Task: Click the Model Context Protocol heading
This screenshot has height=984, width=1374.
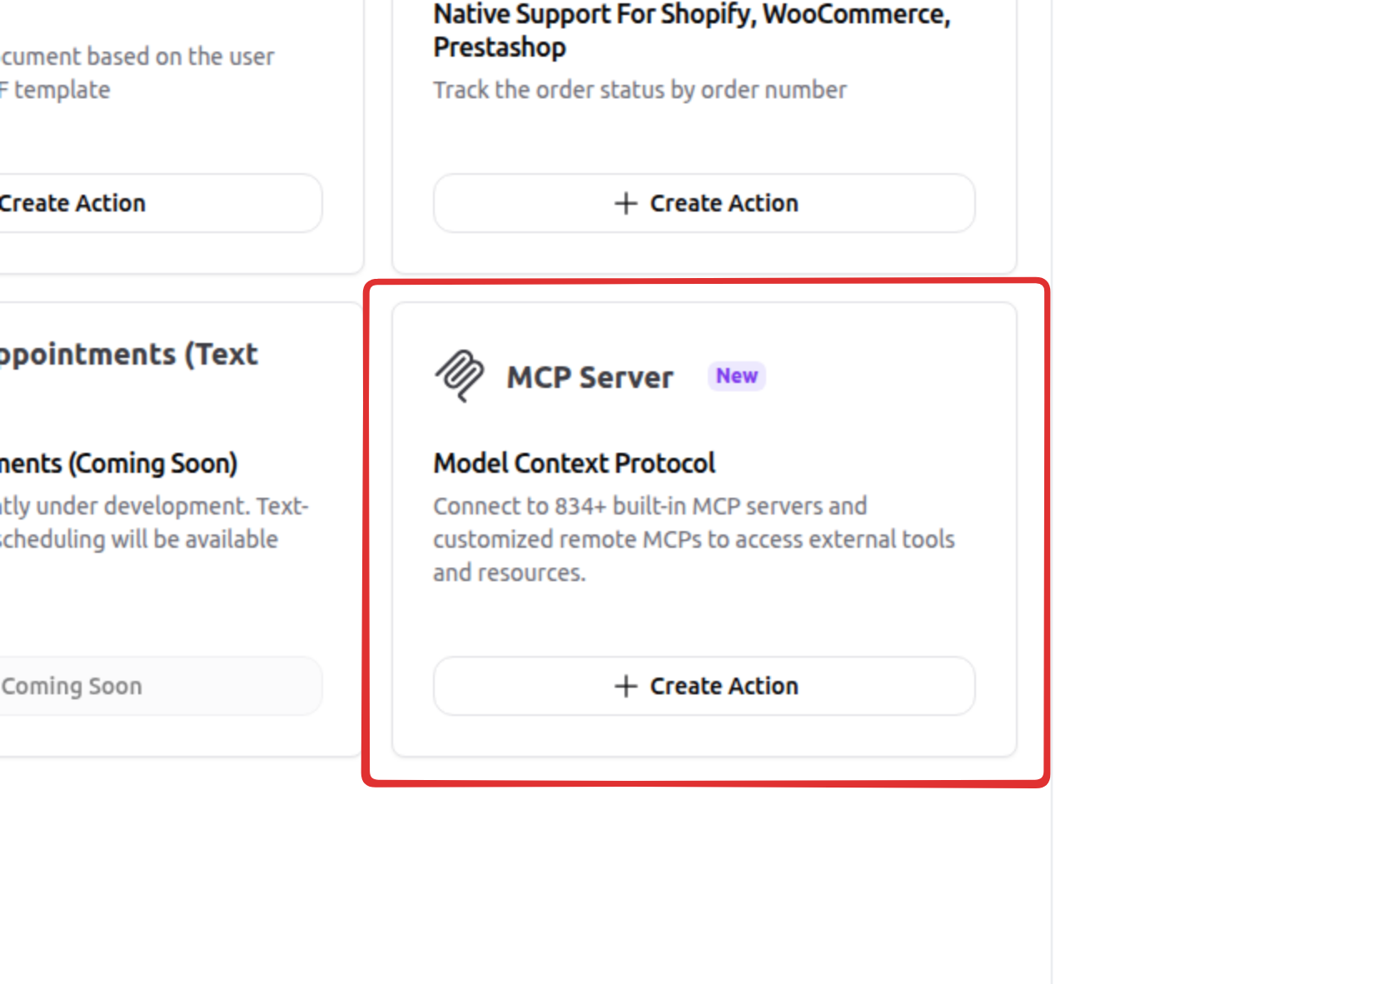Action: [574, 463]
